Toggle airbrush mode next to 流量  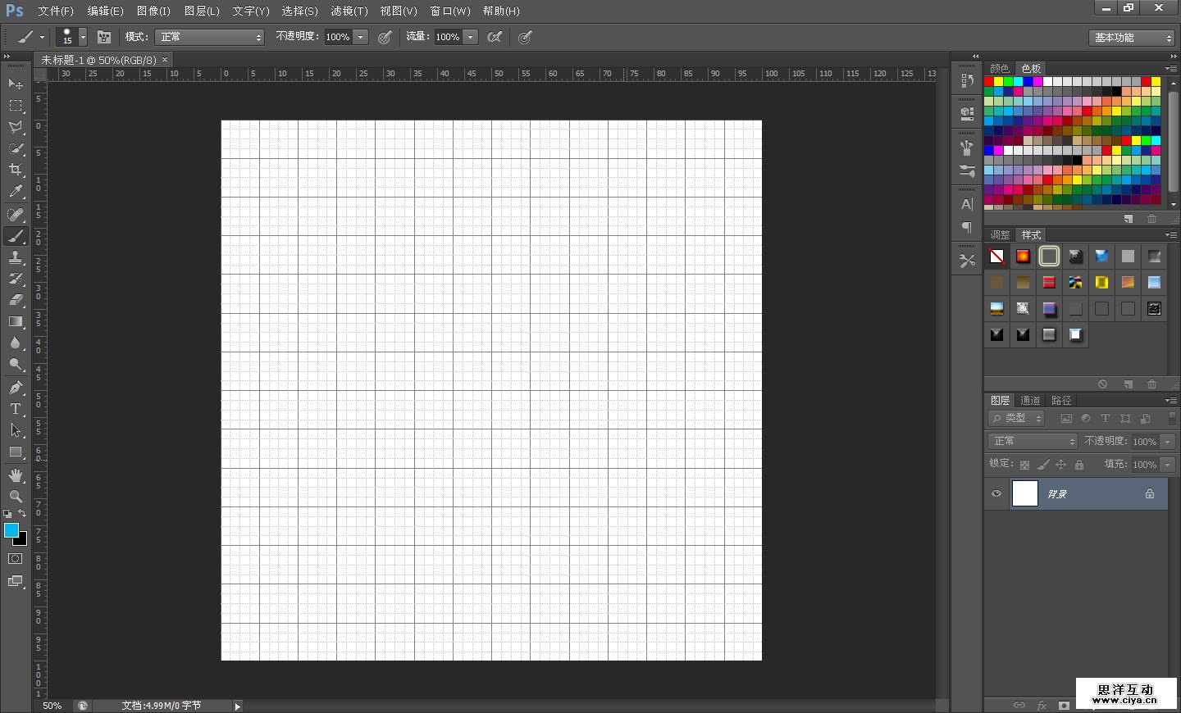pos(495,37)
